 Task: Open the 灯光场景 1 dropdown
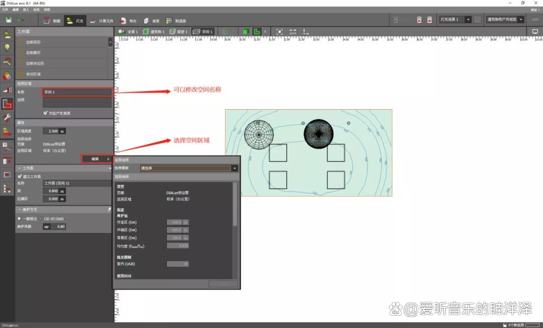click(x=455, y=20)
